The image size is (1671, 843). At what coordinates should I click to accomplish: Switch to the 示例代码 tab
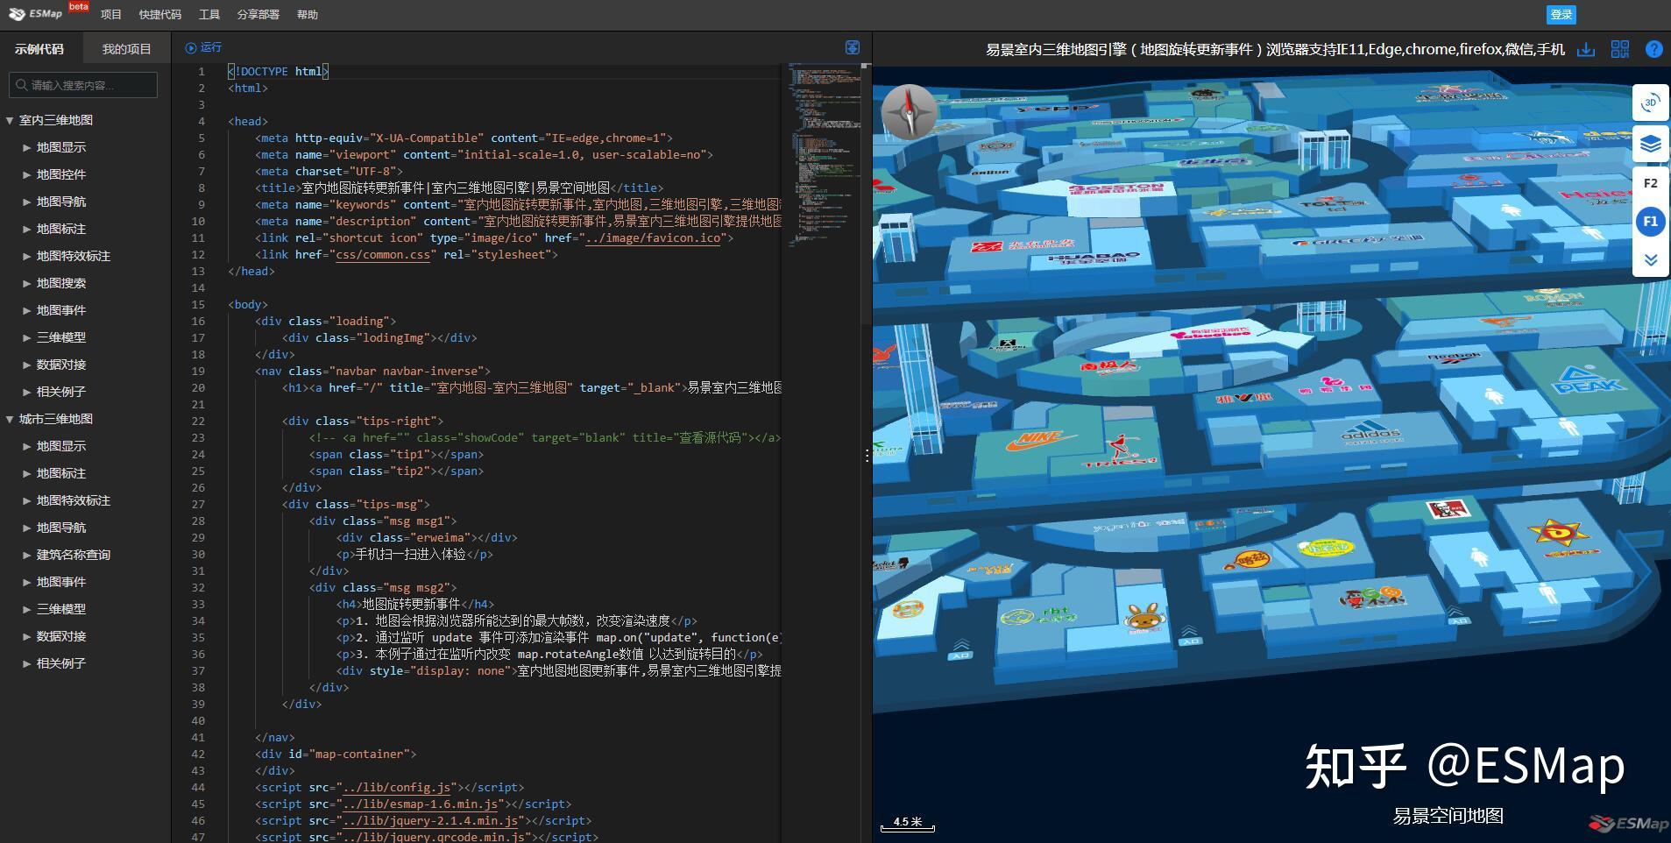(39, 49)
